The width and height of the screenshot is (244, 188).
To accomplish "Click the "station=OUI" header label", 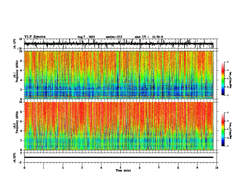I will (114, 37).
